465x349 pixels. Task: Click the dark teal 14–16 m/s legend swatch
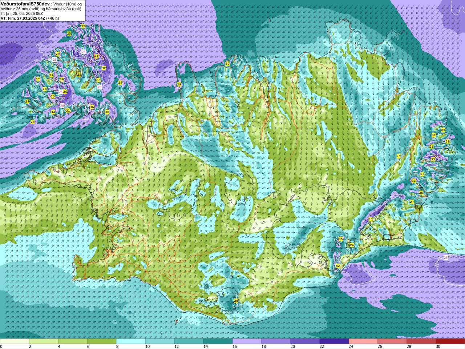tap(218, 341)
